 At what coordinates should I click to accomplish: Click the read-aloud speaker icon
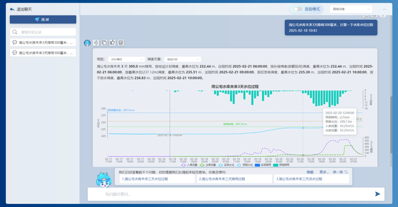pos(96,43)
